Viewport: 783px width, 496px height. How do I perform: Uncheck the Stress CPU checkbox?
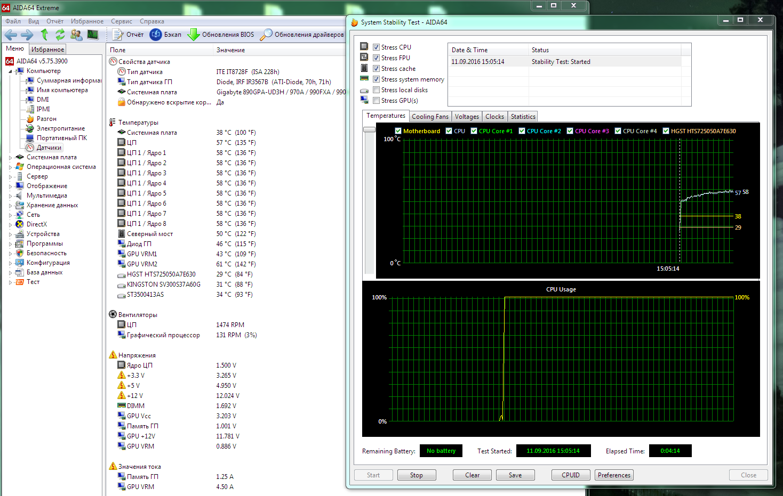coord(376,47)
